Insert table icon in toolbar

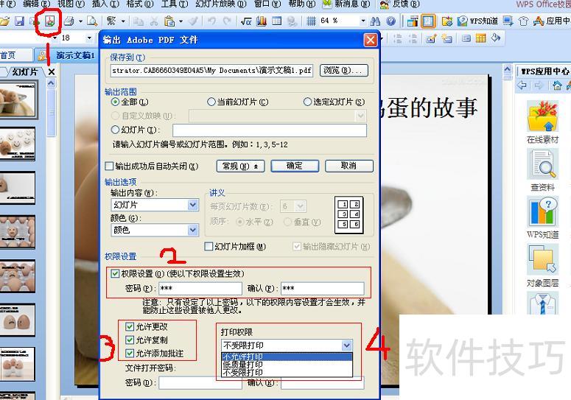pyautogui.click(x=277, y=21)
